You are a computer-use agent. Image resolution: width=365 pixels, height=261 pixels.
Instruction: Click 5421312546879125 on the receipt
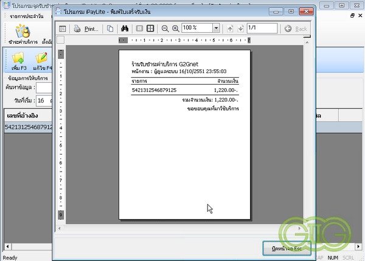154,90
